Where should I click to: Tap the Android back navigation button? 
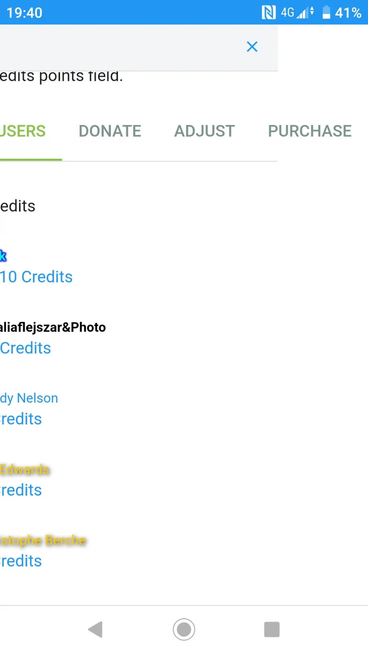pos(96,629)
